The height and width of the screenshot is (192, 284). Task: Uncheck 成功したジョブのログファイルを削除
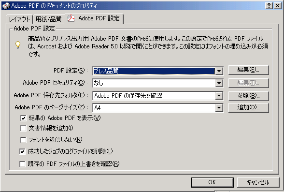pos(22,151)
